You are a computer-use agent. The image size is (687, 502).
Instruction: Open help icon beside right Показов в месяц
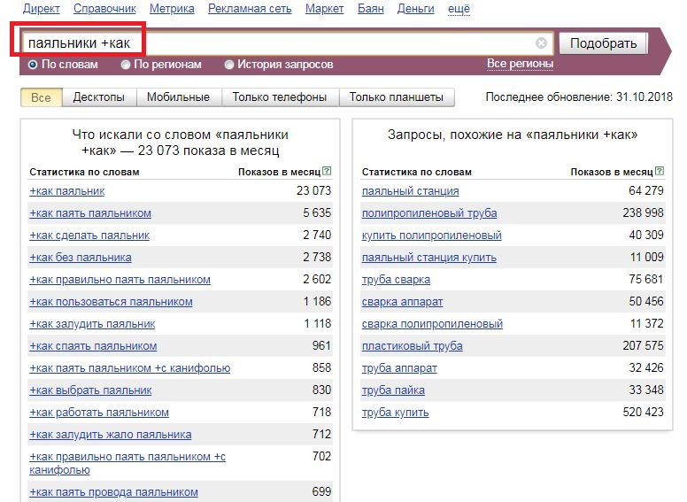[660, 171]
